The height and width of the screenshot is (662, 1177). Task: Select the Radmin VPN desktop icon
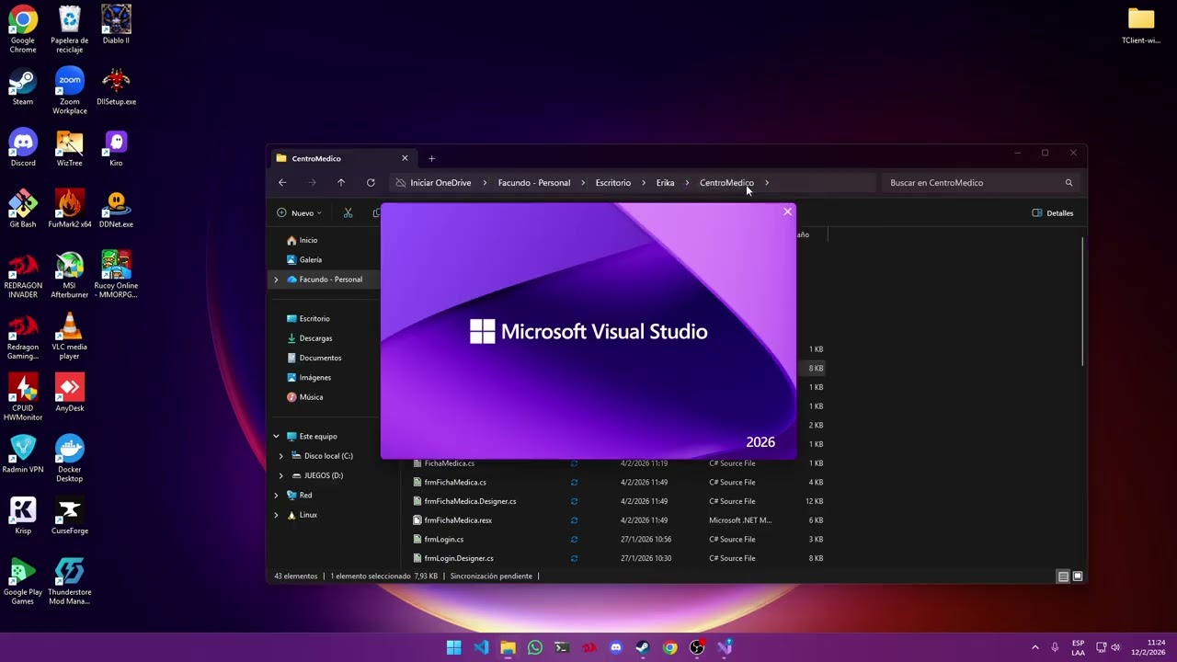tap(23, 454)
